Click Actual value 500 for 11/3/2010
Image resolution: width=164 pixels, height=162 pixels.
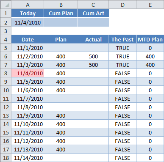pos(93,65)
